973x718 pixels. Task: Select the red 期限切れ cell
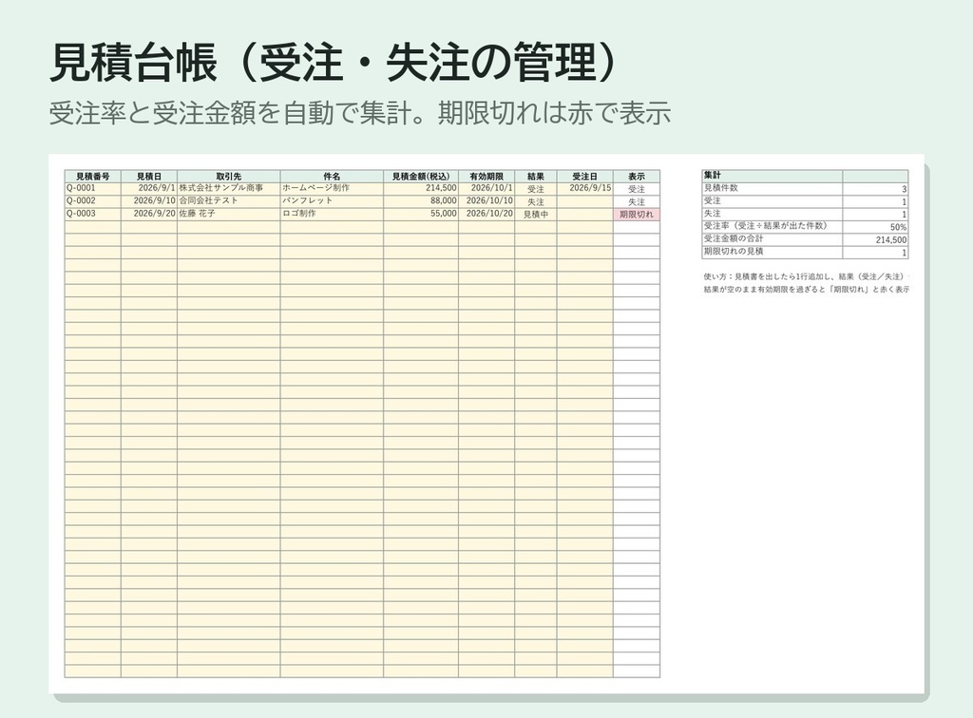pos(636,214)
